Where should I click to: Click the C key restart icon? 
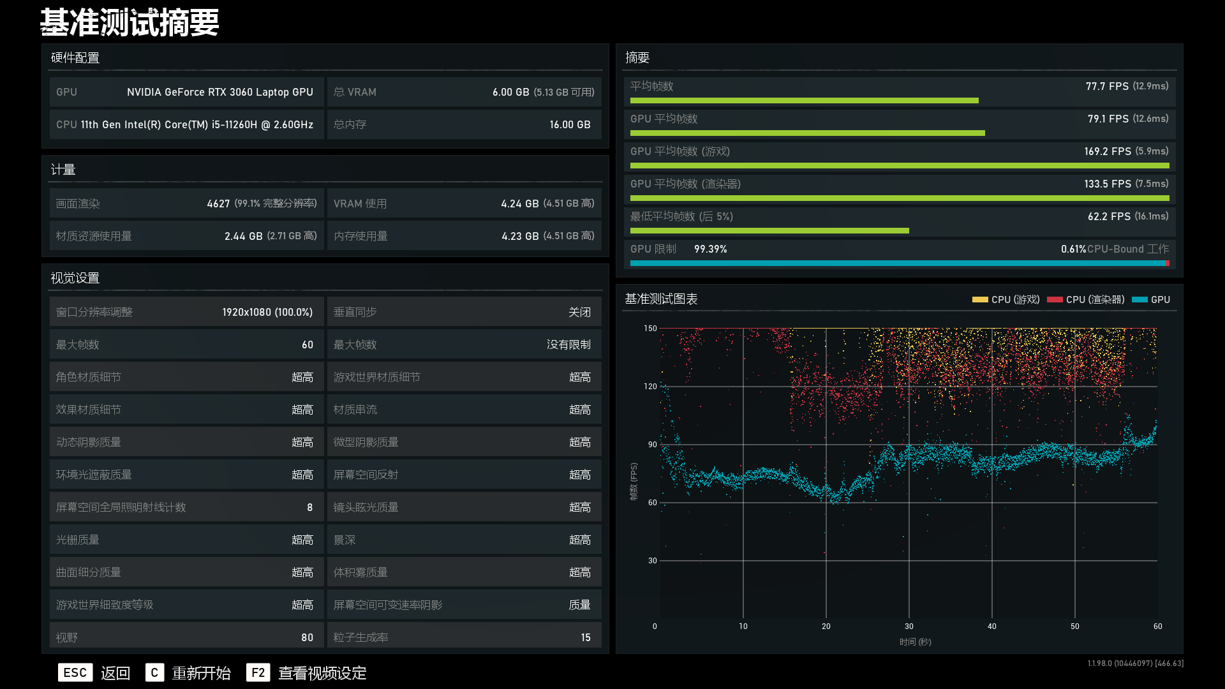[x=154, y=672]
